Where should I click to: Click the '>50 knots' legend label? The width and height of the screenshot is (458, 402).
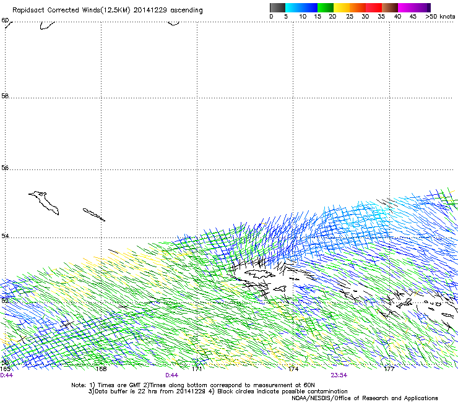pyautogui.click(x=440, y=17)
